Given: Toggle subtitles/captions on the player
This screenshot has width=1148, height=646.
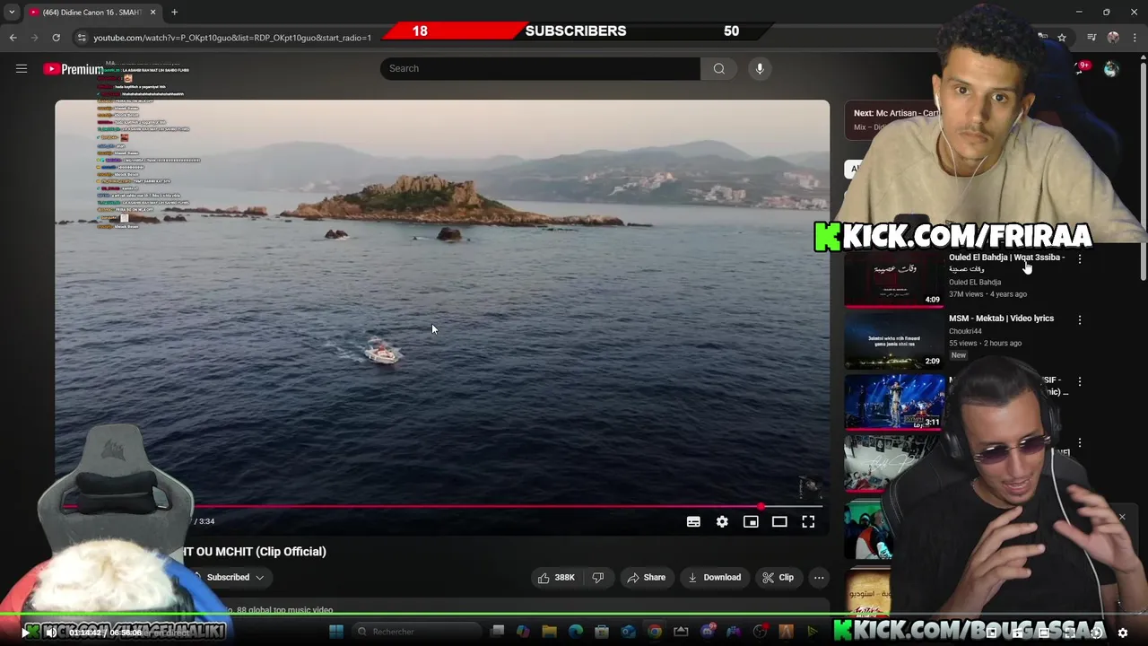Looking at the screenshot, I should tap(693, 521).
